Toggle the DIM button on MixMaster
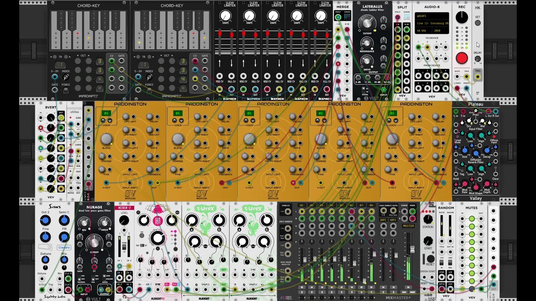536x301 pixels. tap(404, 292)
